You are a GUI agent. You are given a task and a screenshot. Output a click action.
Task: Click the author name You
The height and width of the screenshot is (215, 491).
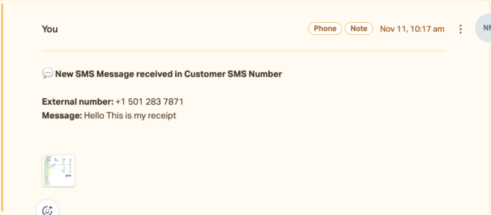click(50, 29)
